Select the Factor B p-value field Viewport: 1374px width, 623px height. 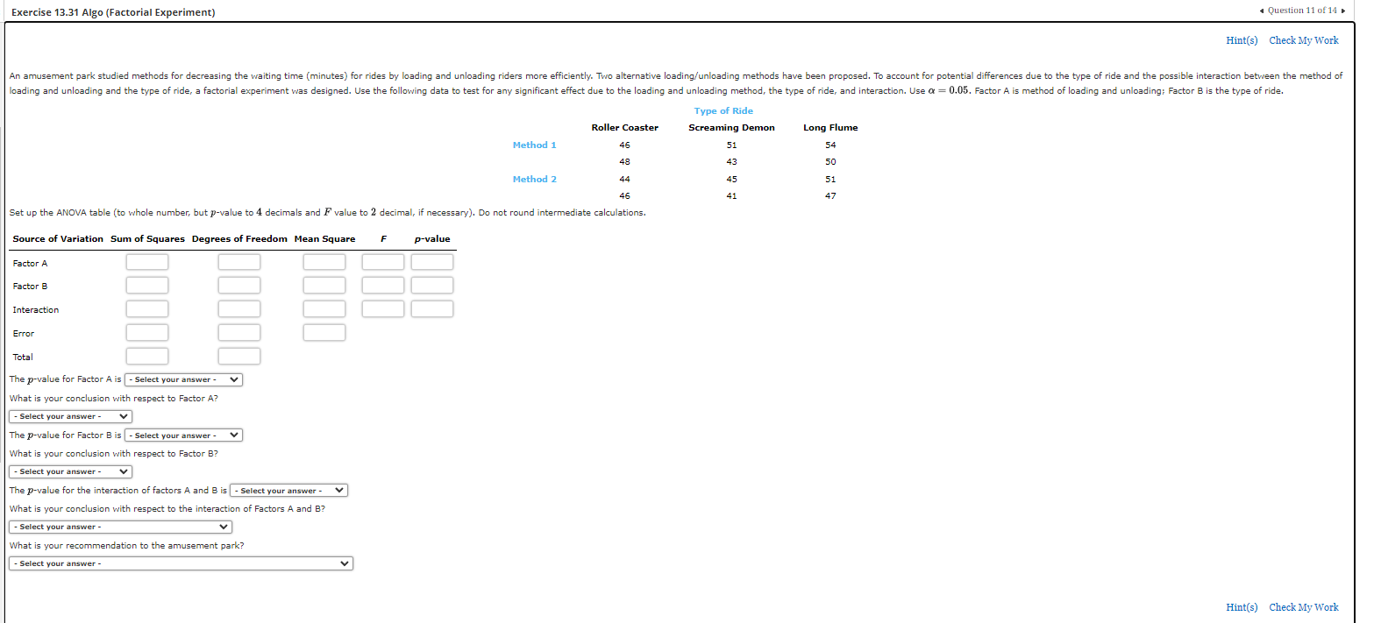[431, 285]
